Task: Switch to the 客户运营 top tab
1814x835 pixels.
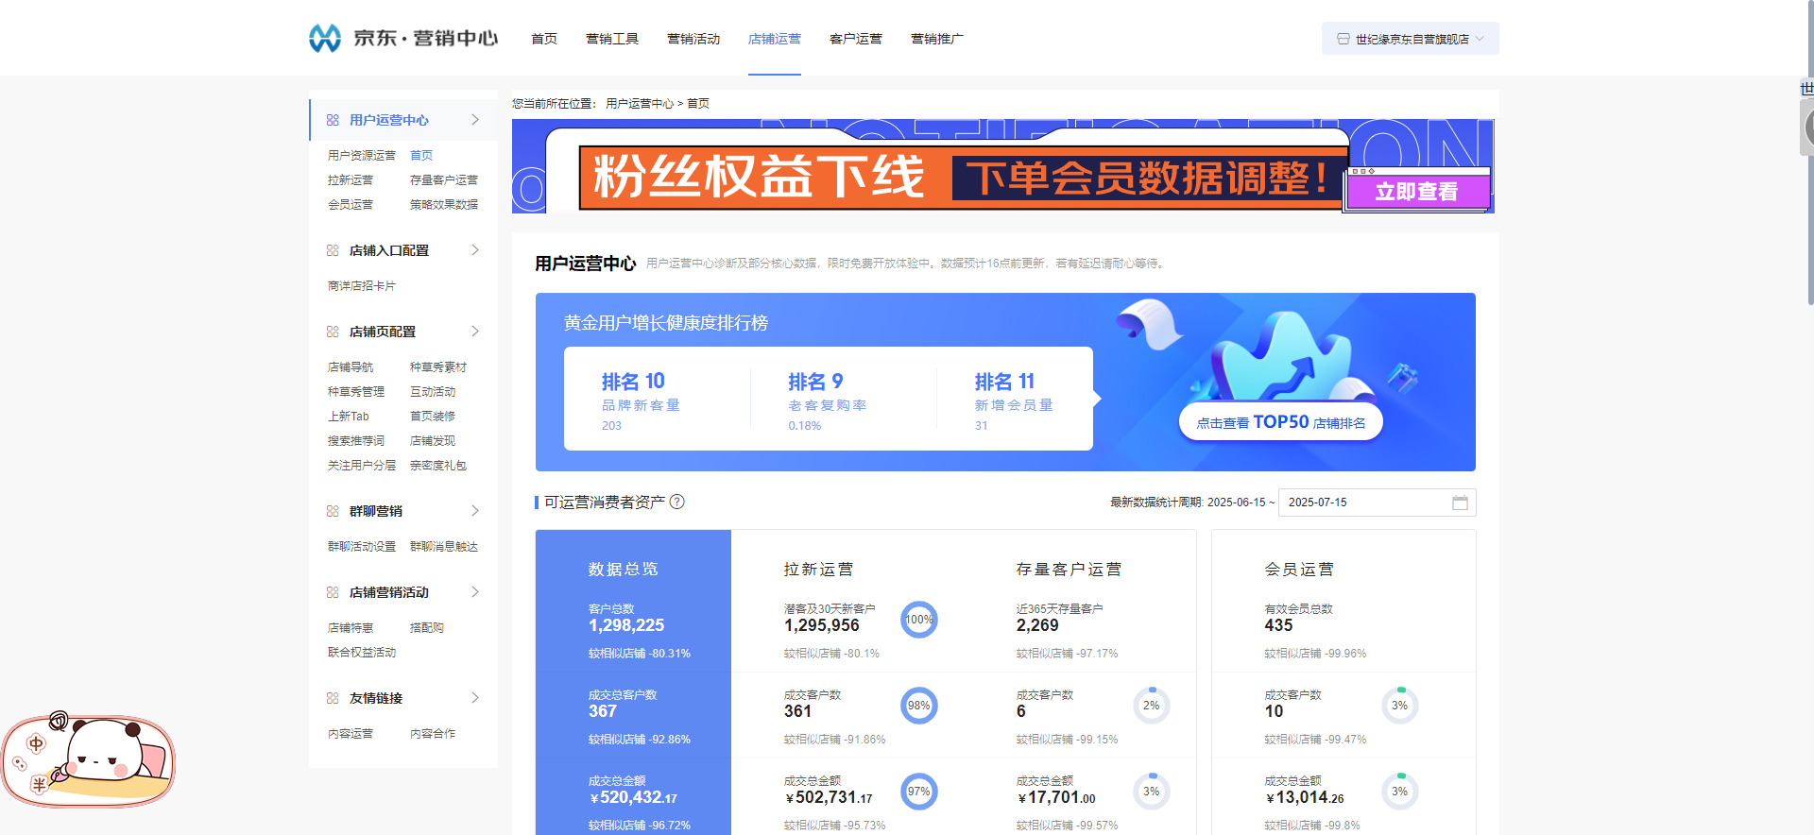Action: click(855, 39)
